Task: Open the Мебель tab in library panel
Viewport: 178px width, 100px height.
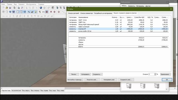Action: [124, 6]
